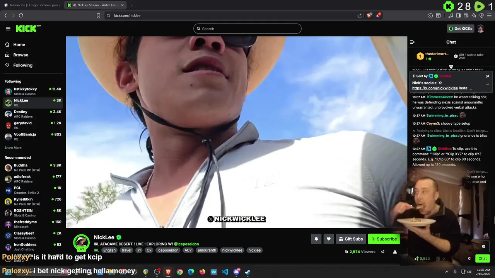
Task: Open Brave Shields lion icon
Action: pos(369,15)
